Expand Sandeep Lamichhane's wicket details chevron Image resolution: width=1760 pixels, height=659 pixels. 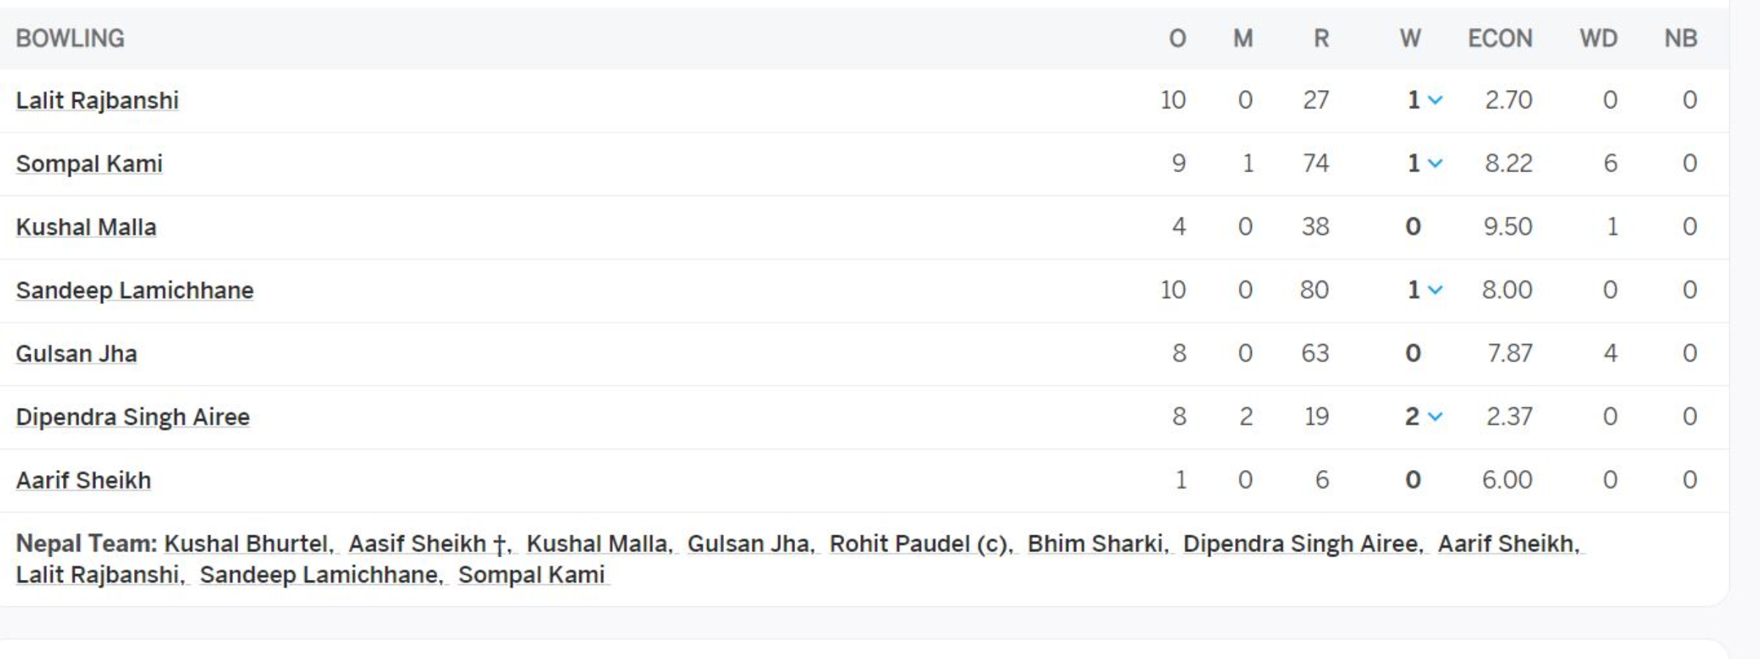coord(1435,290)
